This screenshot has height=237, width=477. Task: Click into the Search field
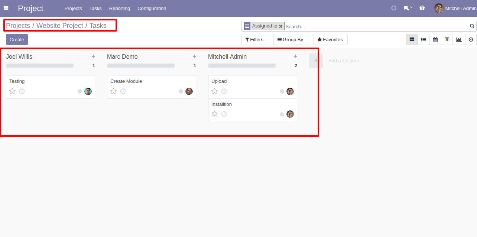(x=377, y=26)
